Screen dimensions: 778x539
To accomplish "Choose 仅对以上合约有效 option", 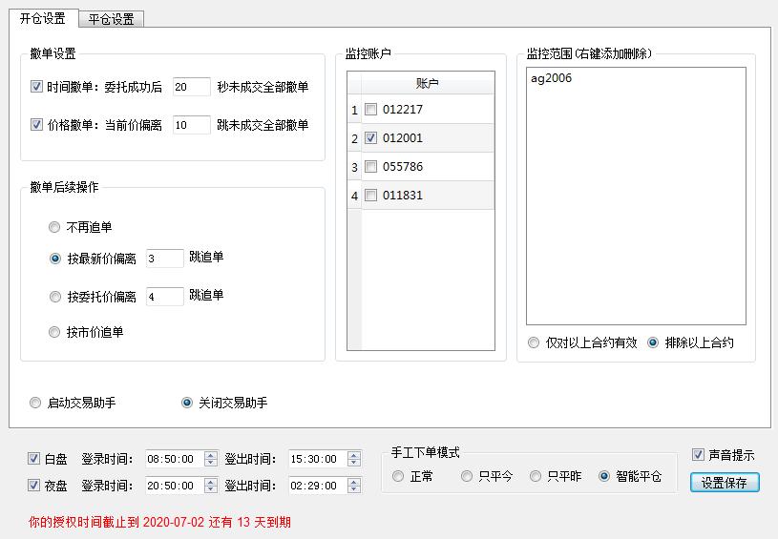I will click(x=534, y=342).
